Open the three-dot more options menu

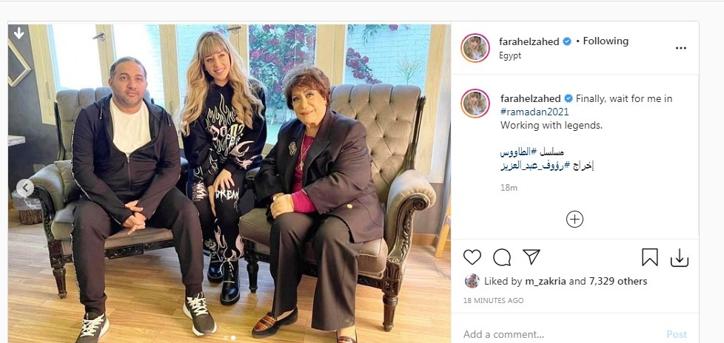[680, 48]
